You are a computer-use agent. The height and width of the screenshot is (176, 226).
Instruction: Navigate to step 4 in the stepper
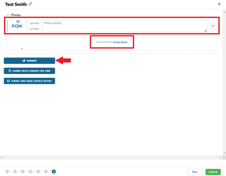click(x=38, y=171)
